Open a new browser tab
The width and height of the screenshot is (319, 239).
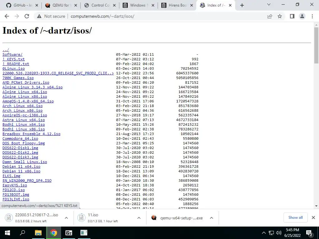coord(242,6)
